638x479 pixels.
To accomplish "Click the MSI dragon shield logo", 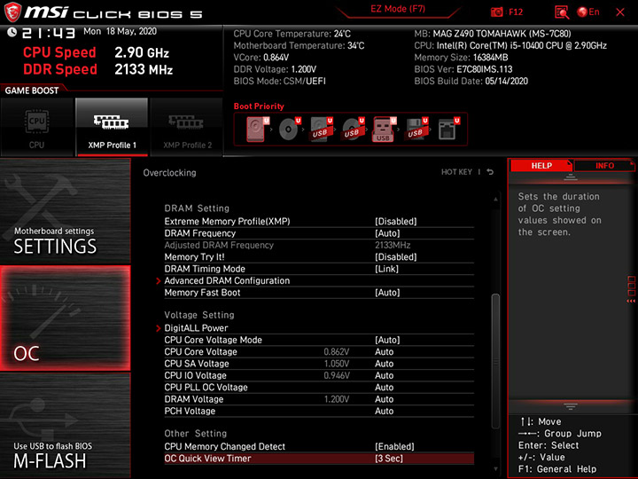I will [x=12, y=12].
